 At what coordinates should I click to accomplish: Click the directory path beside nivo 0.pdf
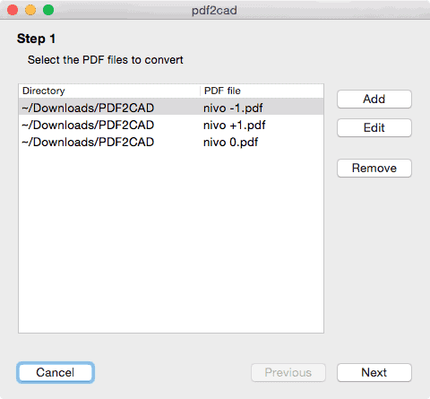click(x=88, y=142)
